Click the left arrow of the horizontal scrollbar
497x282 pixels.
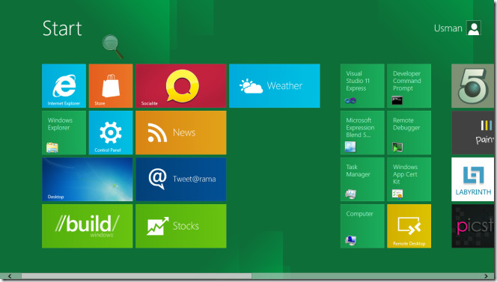10,276
